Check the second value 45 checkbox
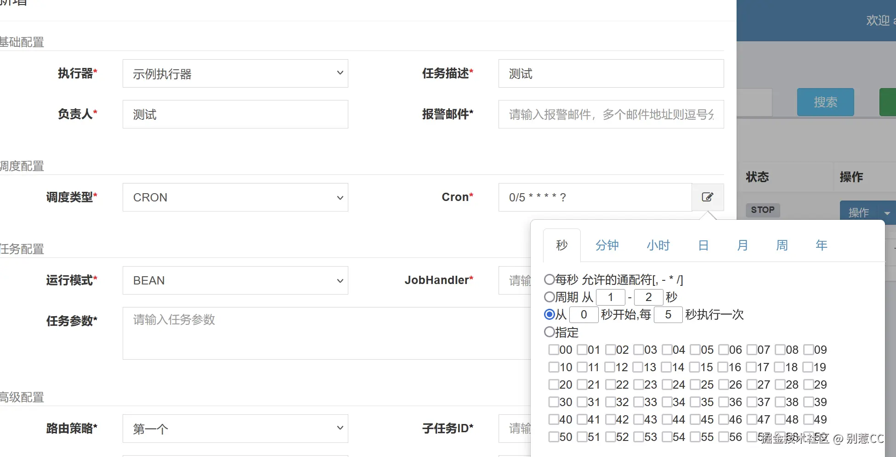This screenshot has width=896, height=457. tap(695, 419)
